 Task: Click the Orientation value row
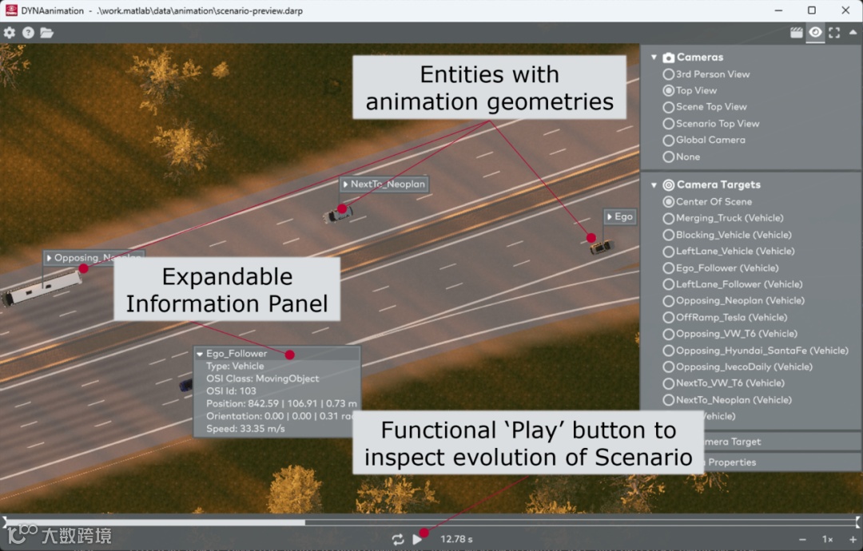click(x=280, y=416)
